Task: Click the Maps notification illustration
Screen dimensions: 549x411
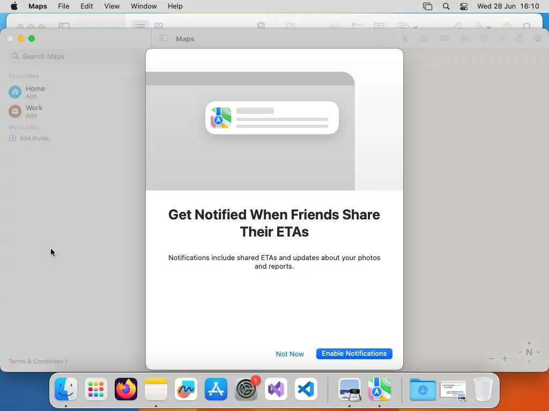Action: click(x=272, y=118)
